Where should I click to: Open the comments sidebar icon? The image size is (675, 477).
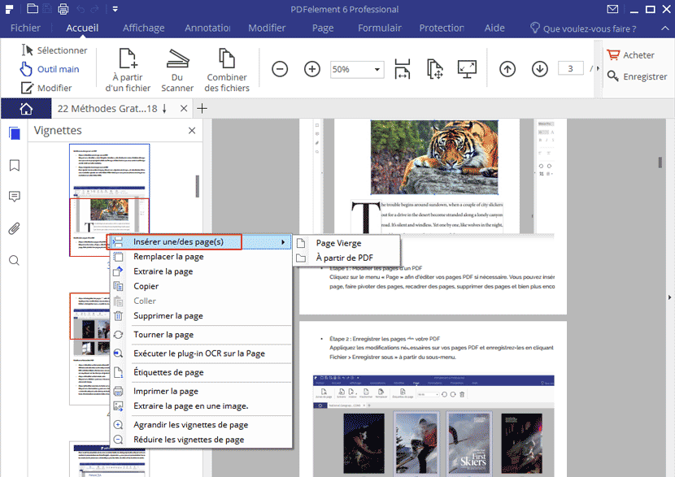[x=14, y=197]
